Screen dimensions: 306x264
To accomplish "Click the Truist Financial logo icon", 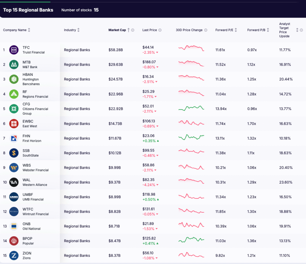I will click(13, 50).
